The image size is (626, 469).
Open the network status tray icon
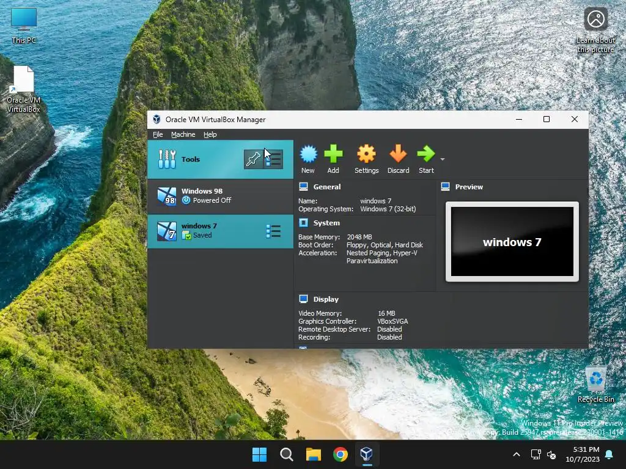point(536,454)
